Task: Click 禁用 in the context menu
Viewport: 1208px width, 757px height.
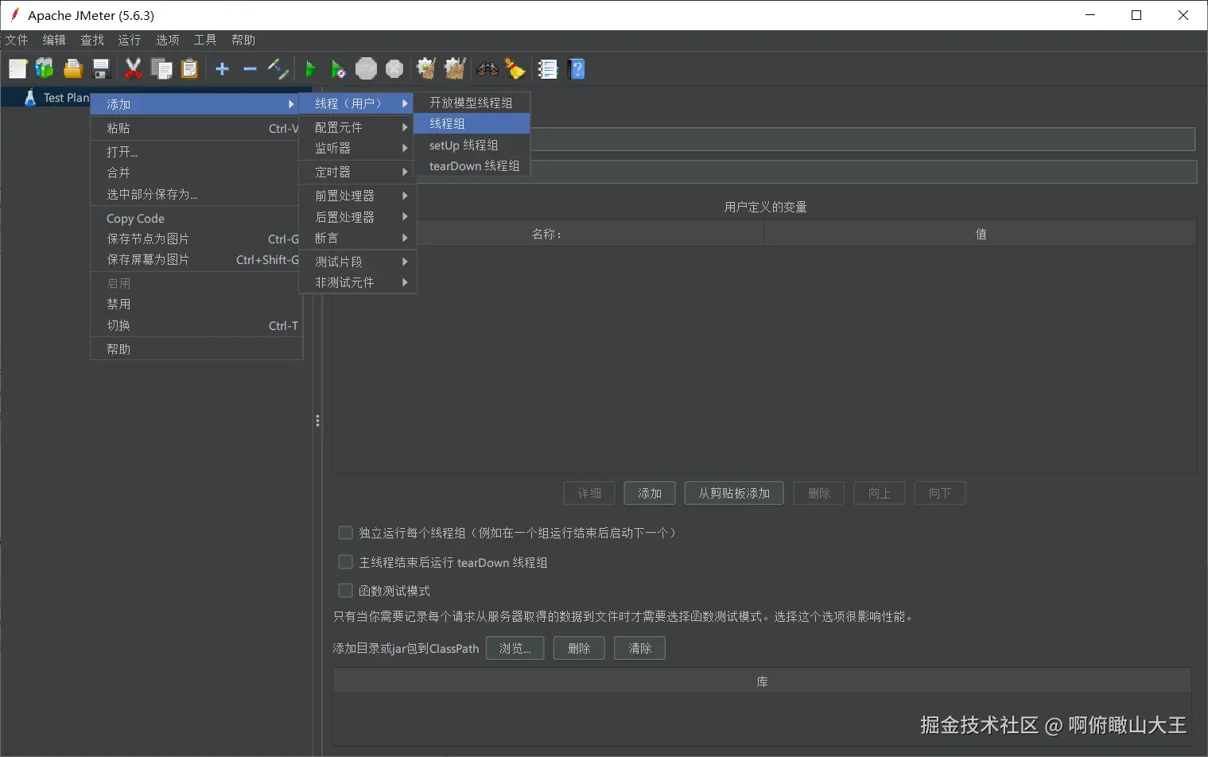Action: (196, 304)
